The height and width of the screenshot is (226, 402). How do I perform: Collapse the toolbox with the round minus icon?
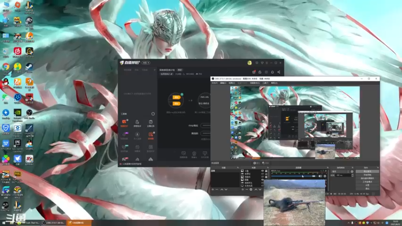pos(153,114)
